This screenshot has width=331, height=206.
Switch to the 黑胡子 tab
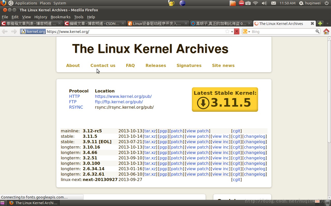(221, 23)
